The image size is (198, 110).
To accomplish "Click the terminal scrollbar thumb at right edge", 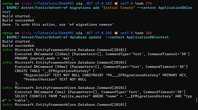I will pyautogui.click(x=197, y=100).
